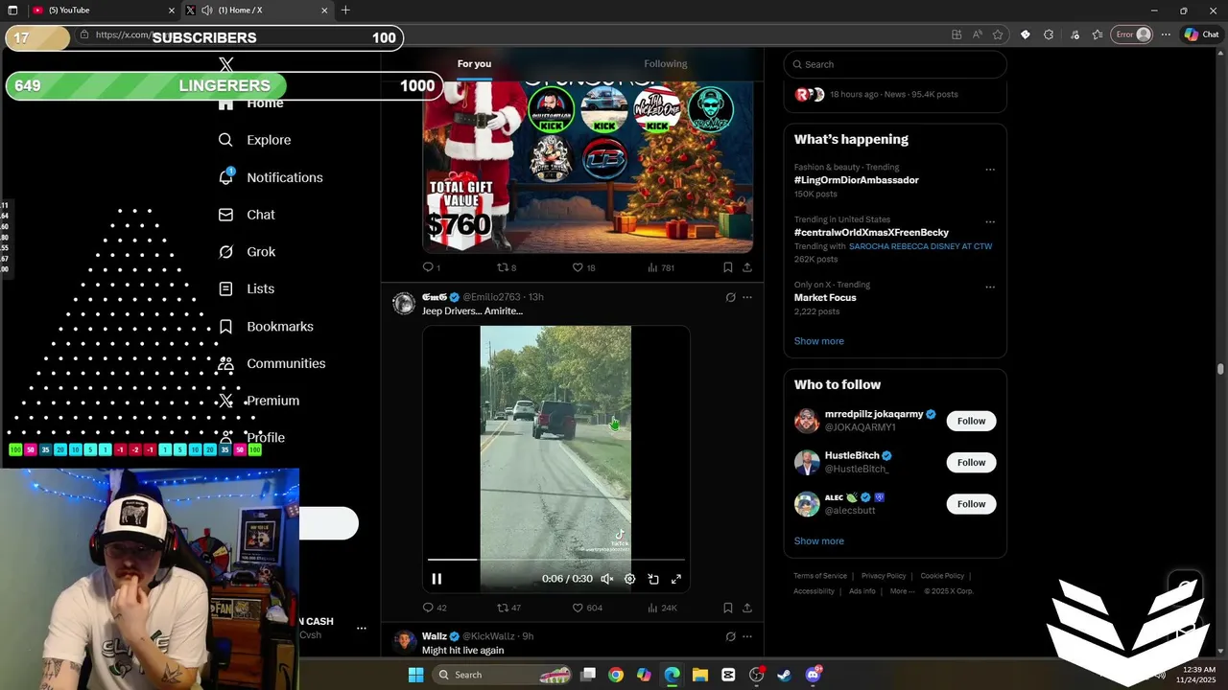Click the Windows taskbar Search box
The image size is (1228, 690).
[503, 675]
